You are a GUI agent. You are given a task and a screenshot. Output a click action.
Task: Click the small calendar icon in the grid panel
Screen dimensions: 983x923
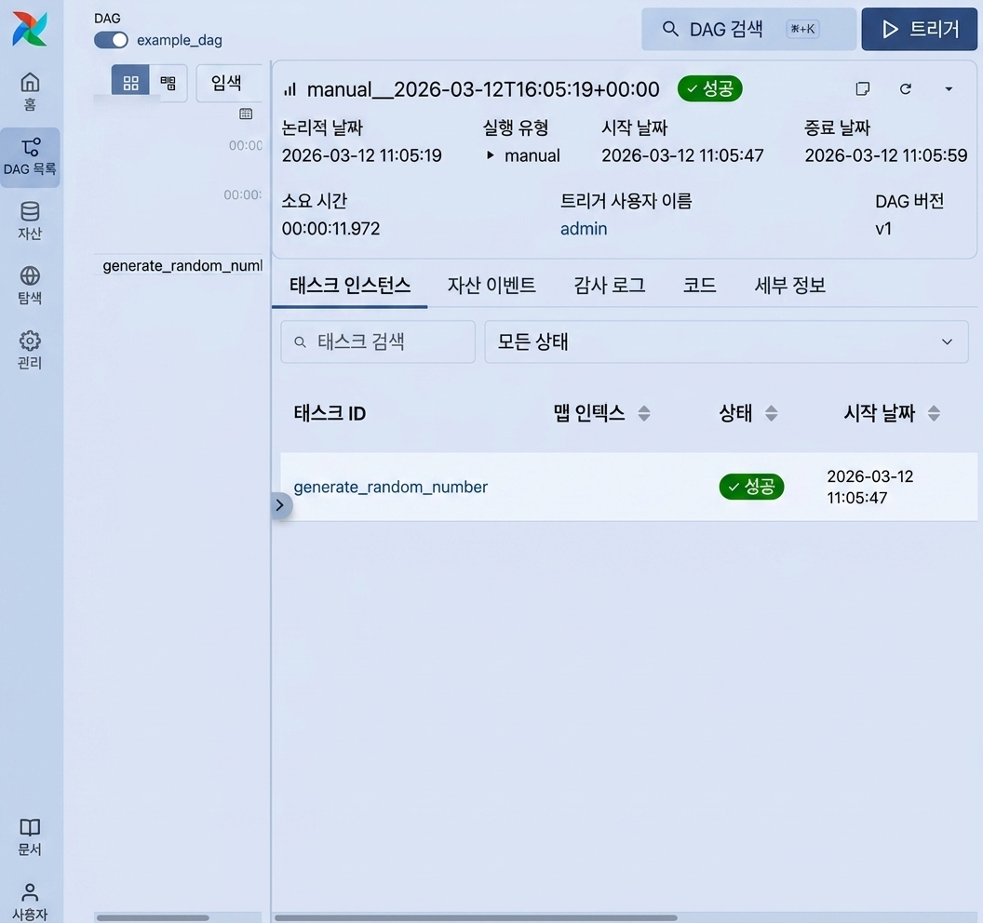[x=246, y=114]
